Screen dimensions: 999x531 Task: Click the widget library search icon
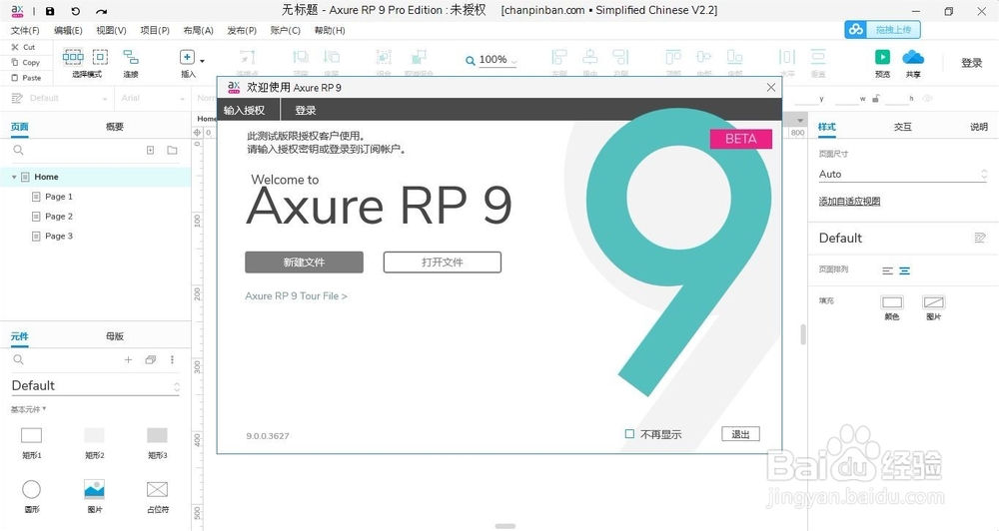[x=18, y=359]
